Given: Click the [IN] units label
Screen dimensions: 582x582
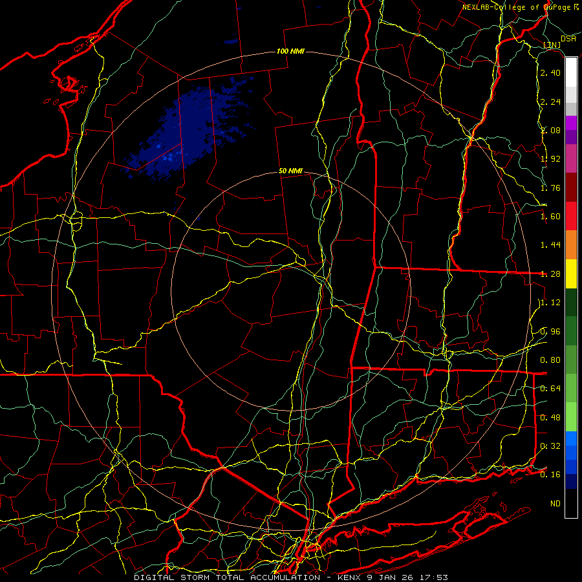Looking at the screenshot, I should click(x=552, y=45).
